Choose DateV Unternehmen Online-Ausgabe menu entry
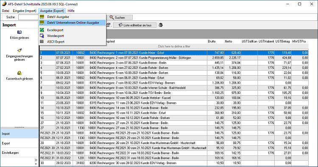 click(x=73, y=23)
